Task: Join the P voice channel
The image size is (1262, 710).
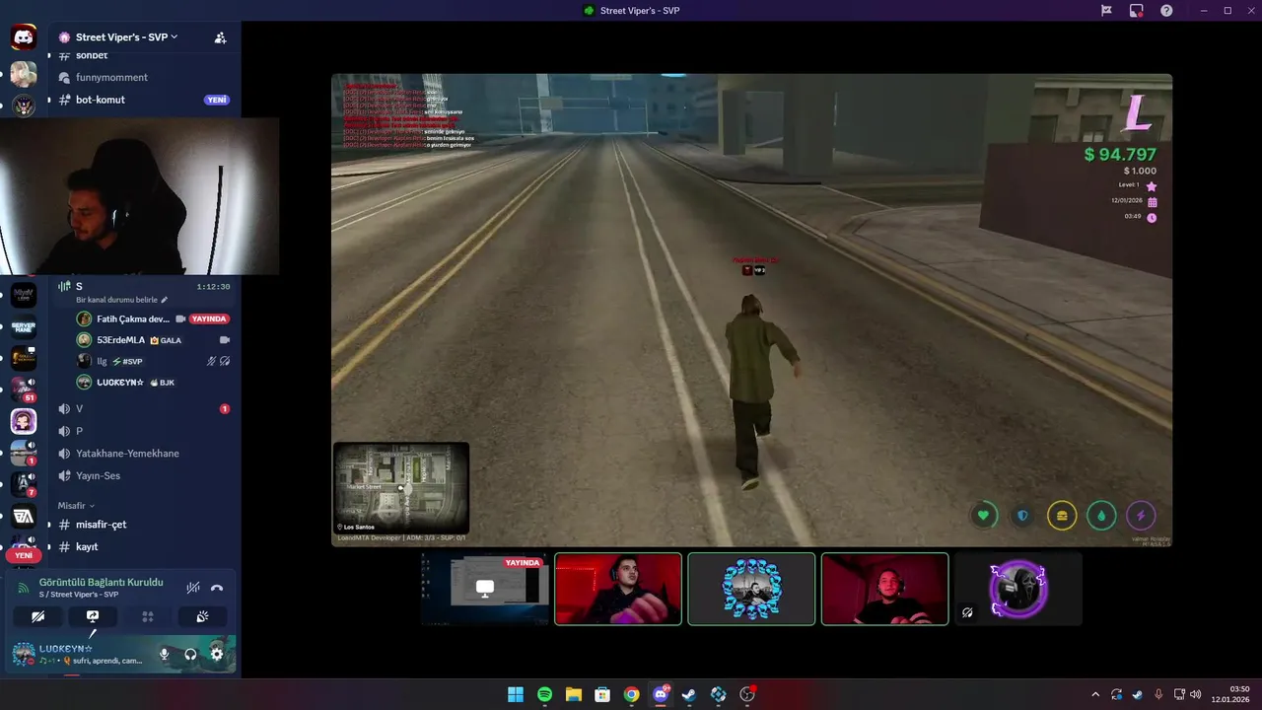Action: coord(144,431)
